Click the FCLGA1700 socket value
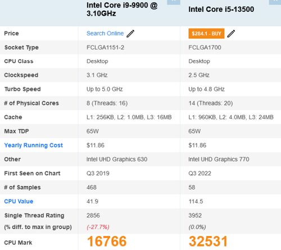281x250 pixels. (205, 47)
